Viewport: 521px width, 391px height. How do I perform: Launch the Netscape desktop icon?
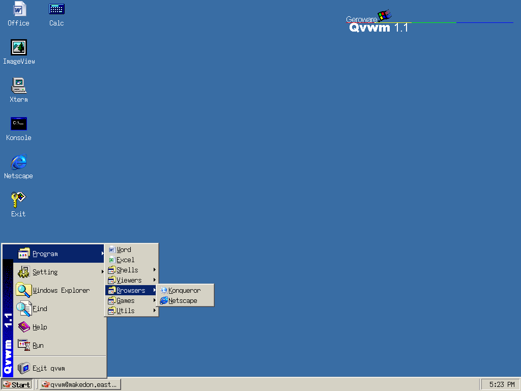point(19,167)
